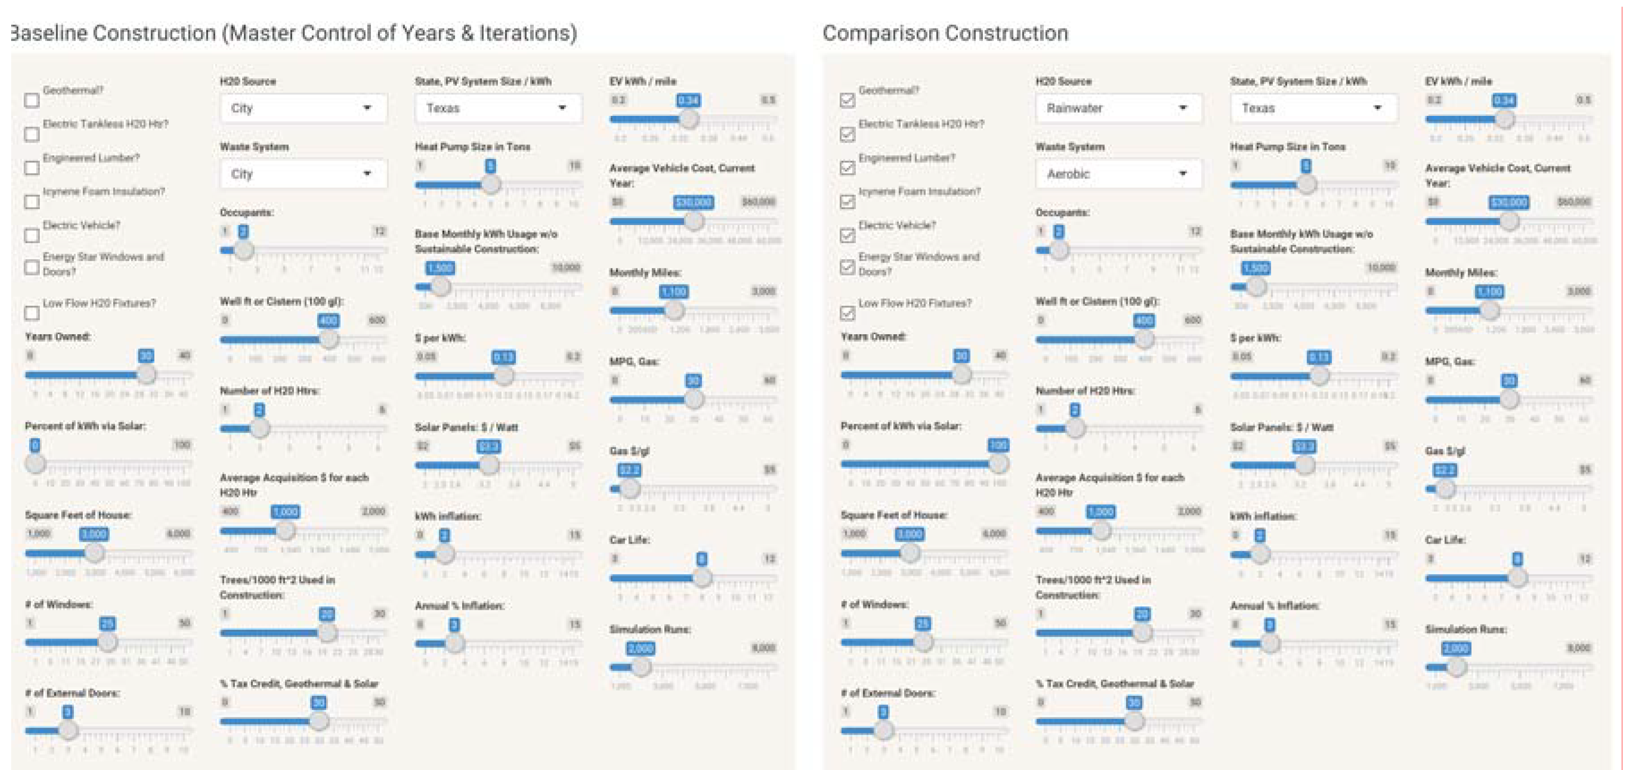This screenshot has height=770, width=1625.
Task: Click Comparison Car Life slider handle
Action: 1517,577
